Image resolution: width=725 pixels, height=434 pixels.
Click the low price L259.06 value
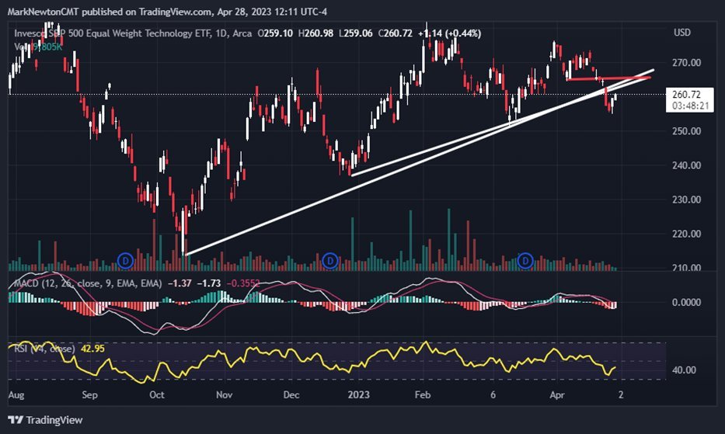click(x=356, y=33)
